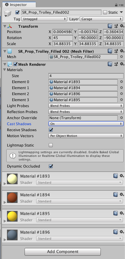This screenshot has width=125, height=259.
Task: Click object picker for Element 3
Action: [x=122, y=100]
